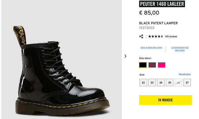Click the crossed-out size 26

coord(178,82)
